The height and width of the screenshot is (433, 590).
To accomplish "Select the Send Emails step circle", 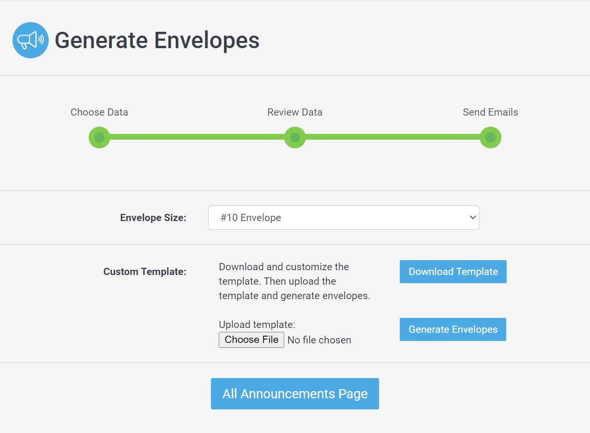I will coord(490,137).
